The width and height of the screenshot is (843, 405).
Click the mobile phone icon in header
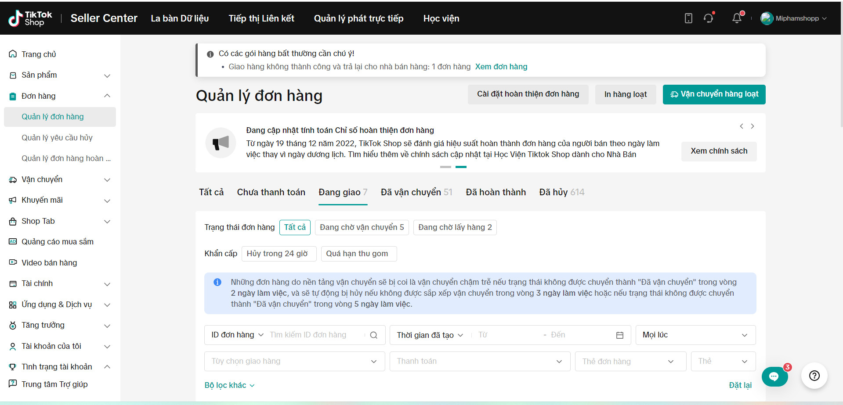click(688, 18)
